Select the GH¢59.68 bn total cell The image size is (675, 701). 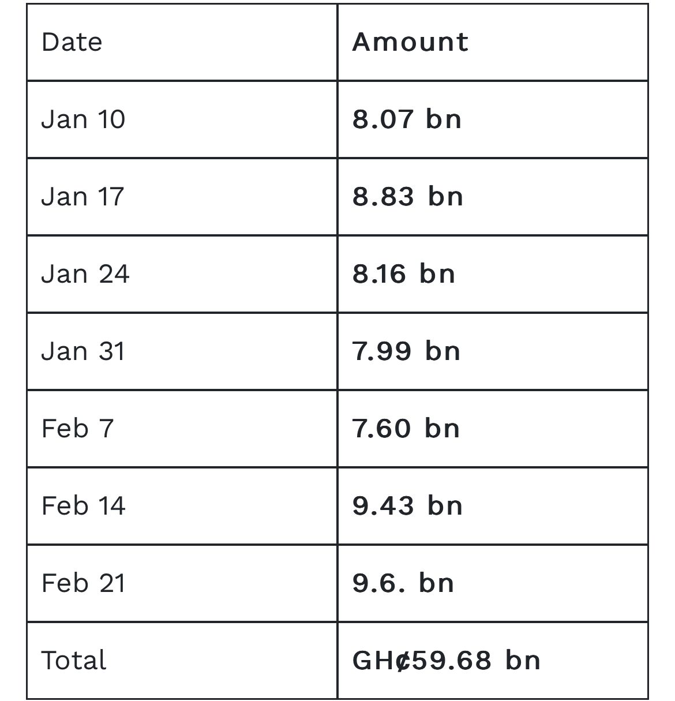coord(493,661)
